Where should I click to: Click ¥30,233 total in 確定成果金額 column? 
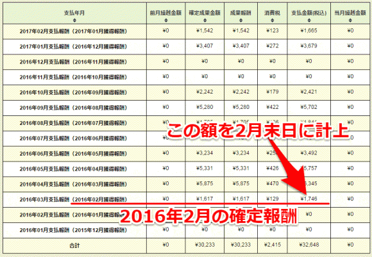click(205, 245)
